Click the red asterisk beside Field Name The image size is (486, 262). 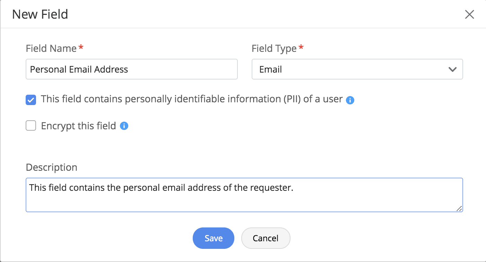pos(81,48)
